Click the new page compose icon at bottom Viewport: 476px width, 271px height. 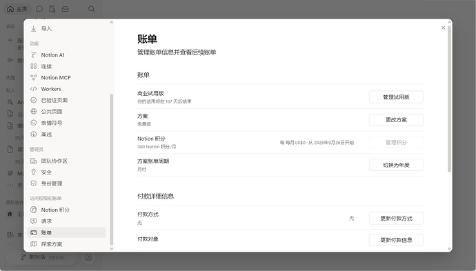tap(88, 257)
